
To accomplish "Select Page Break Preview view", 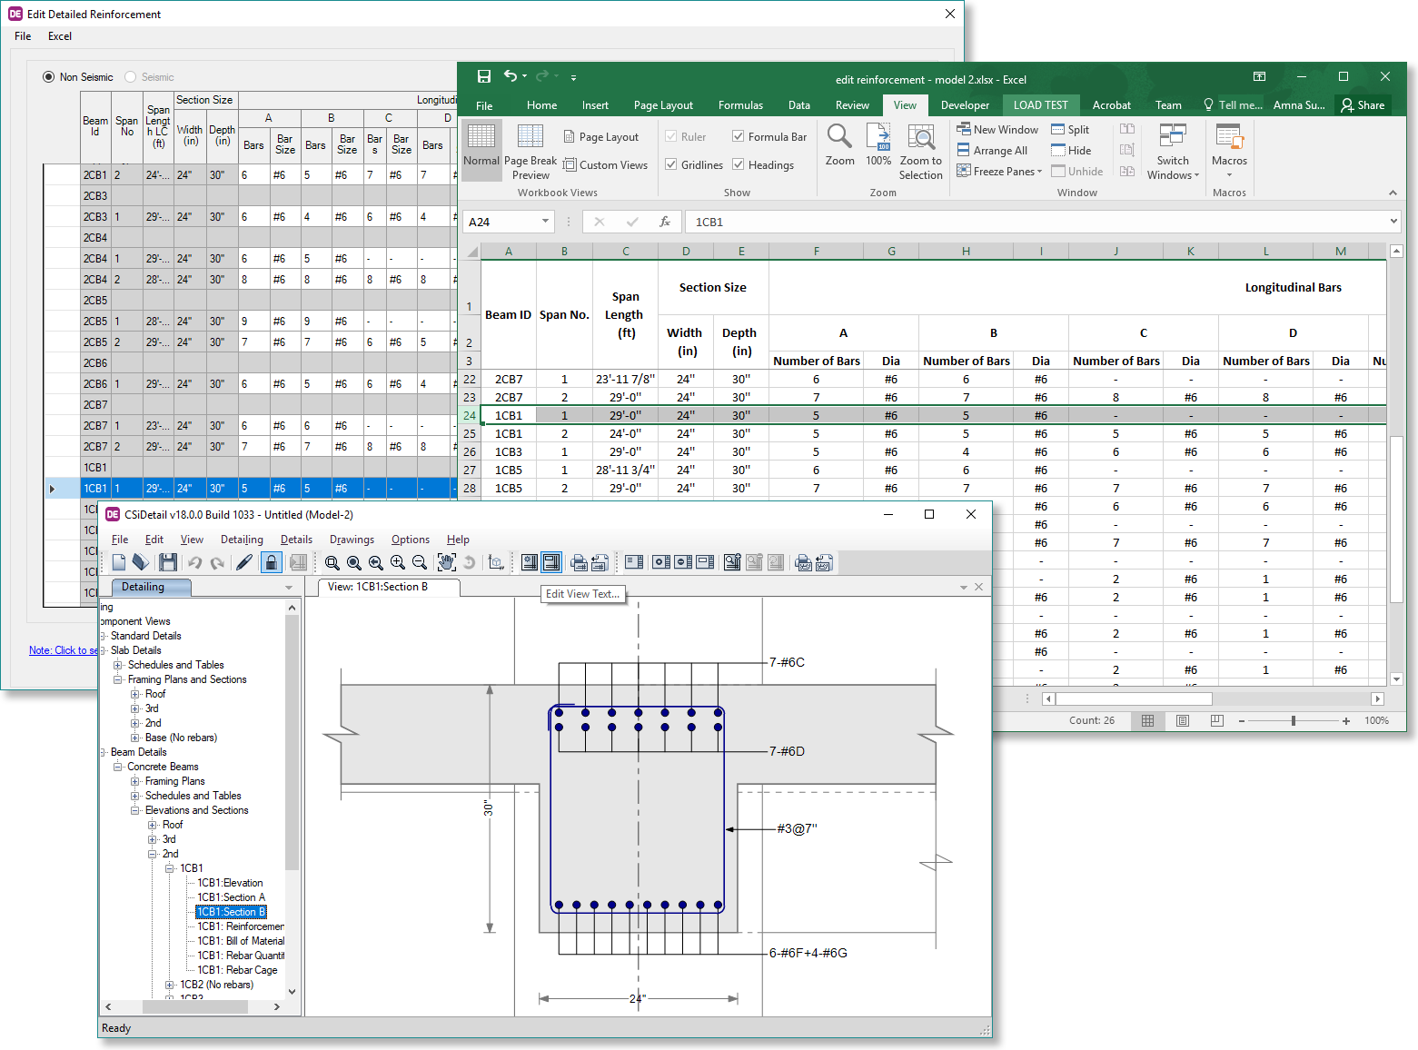I will 531,152.
